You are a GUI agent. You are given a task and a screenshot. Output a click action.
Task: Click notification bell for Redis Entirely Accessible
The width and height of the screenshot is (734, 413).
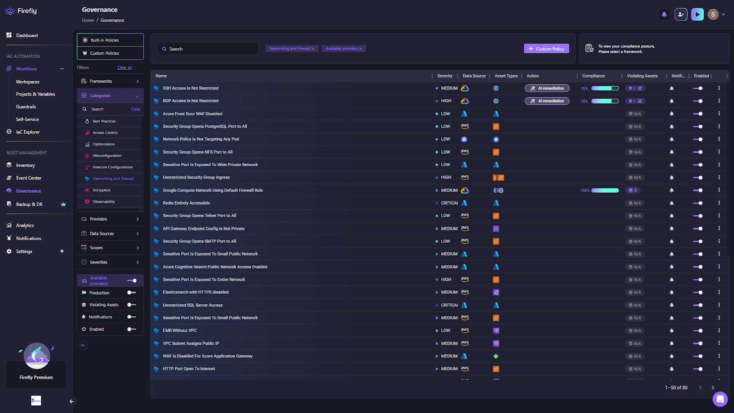pos(672,203)
